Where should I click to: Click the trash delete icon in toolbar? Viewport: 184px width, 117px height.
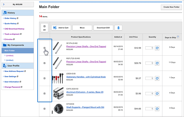(119, 28)
